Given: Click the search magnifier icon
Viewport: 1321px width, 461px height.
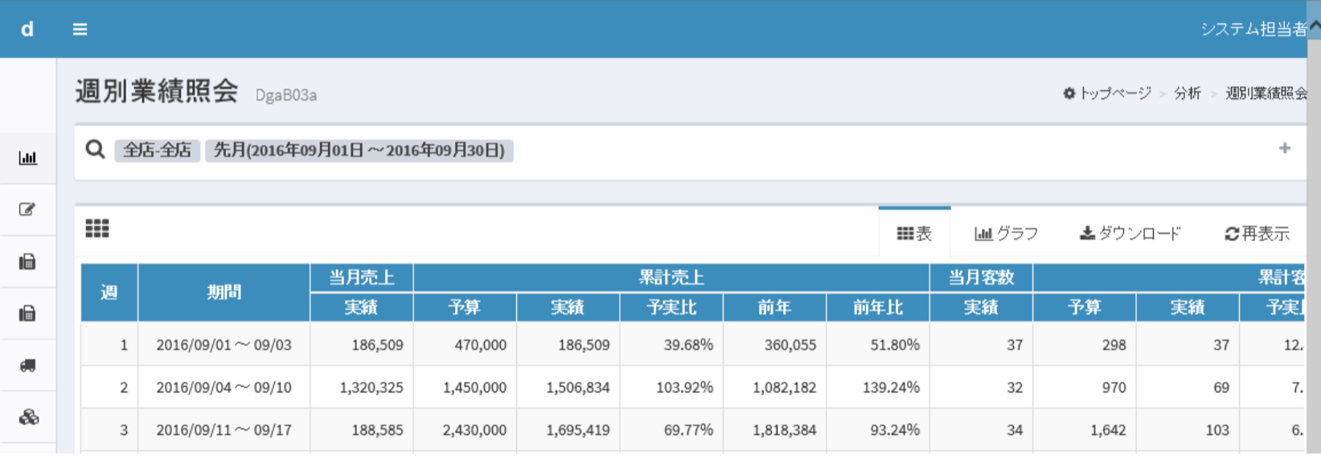Looking at the screenshot, I should (x=95, y=149).
